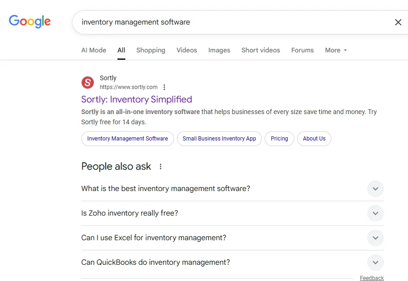Click the Feedback link

[372, 278]
